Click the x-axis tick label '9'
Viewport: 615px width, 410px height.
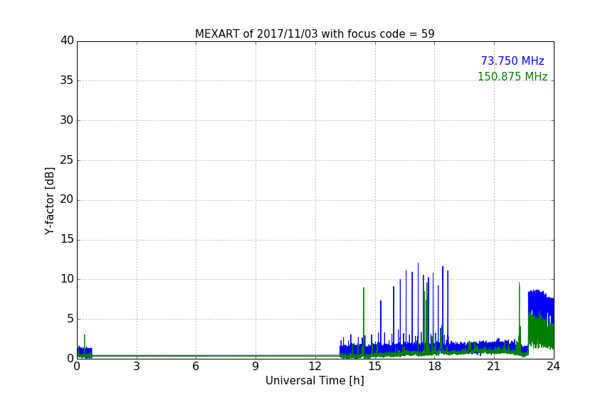256,367
